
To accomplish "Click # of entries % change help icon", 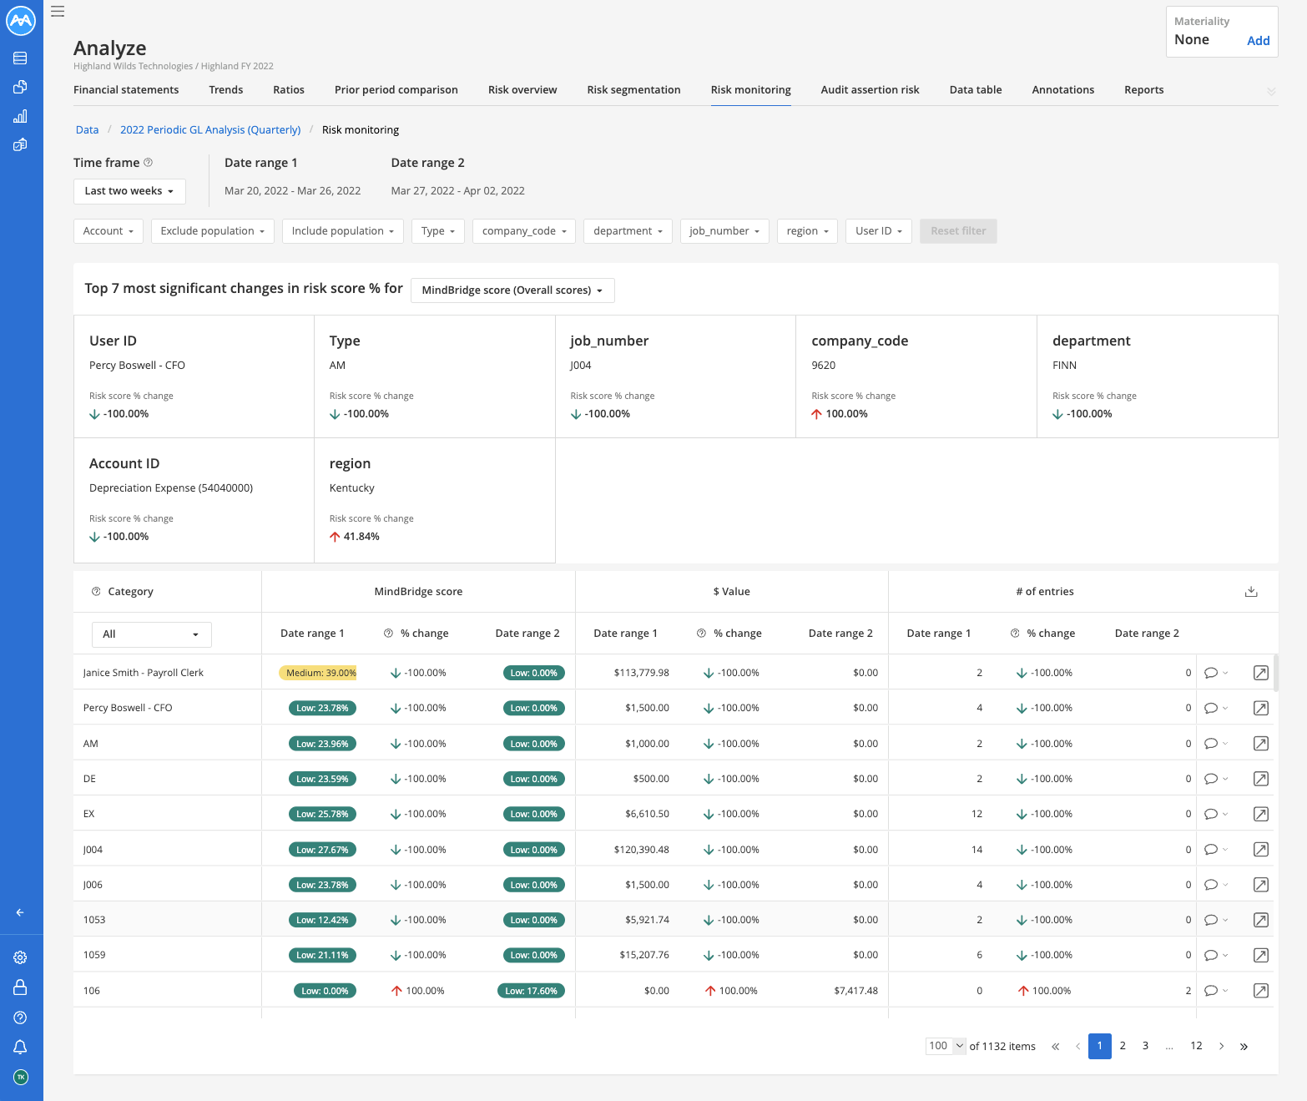I will (1015, 633).
